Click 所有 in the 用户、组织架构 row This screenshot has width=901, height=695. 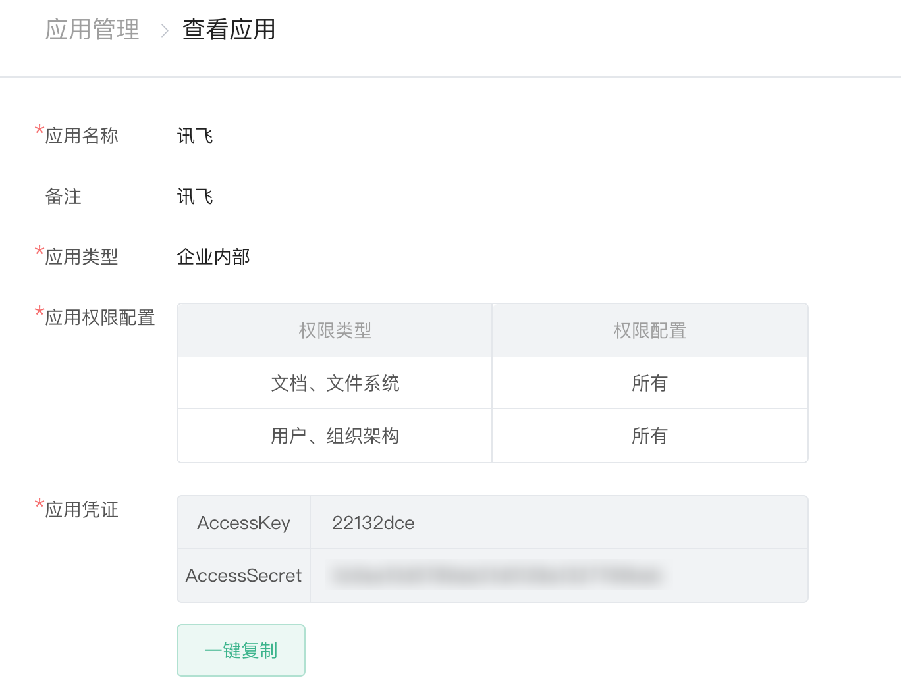coord(650,436)
